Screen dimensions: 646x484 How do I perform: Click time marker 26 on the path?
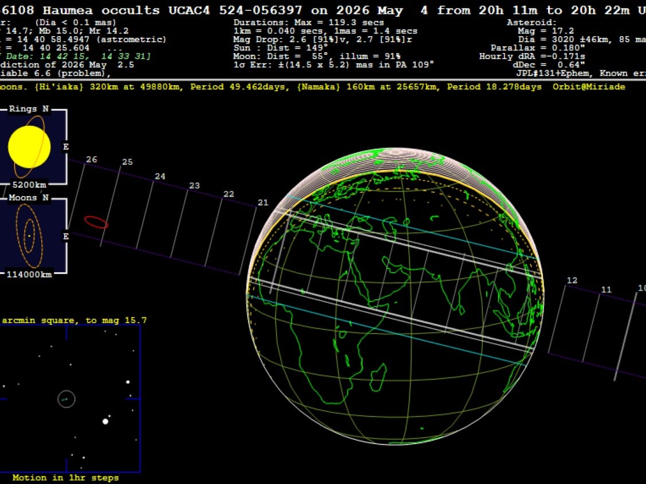[92, 159]
